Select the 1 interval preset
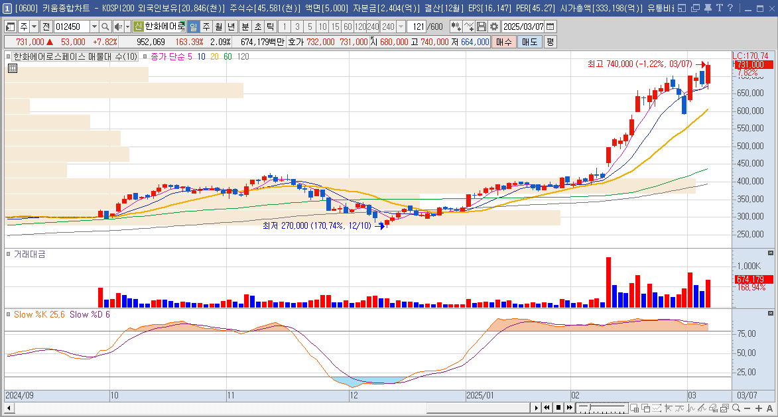The height and width of the screenshot is (417, 778). point(285,27)
